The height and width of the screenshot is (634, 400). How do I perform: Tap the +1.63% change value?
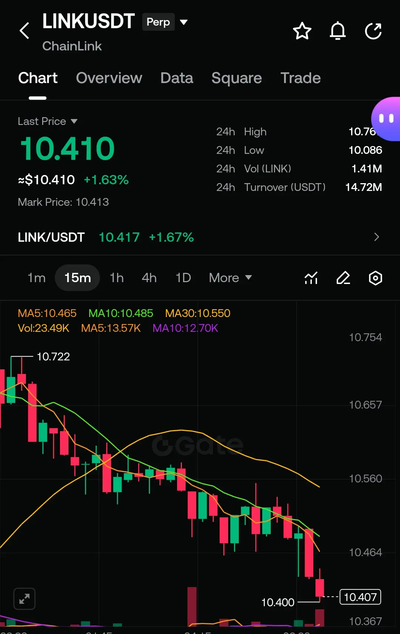106,180
